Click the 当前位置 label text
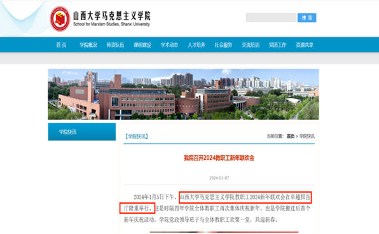This screenshot has height=234, width=379. [275, 136]
